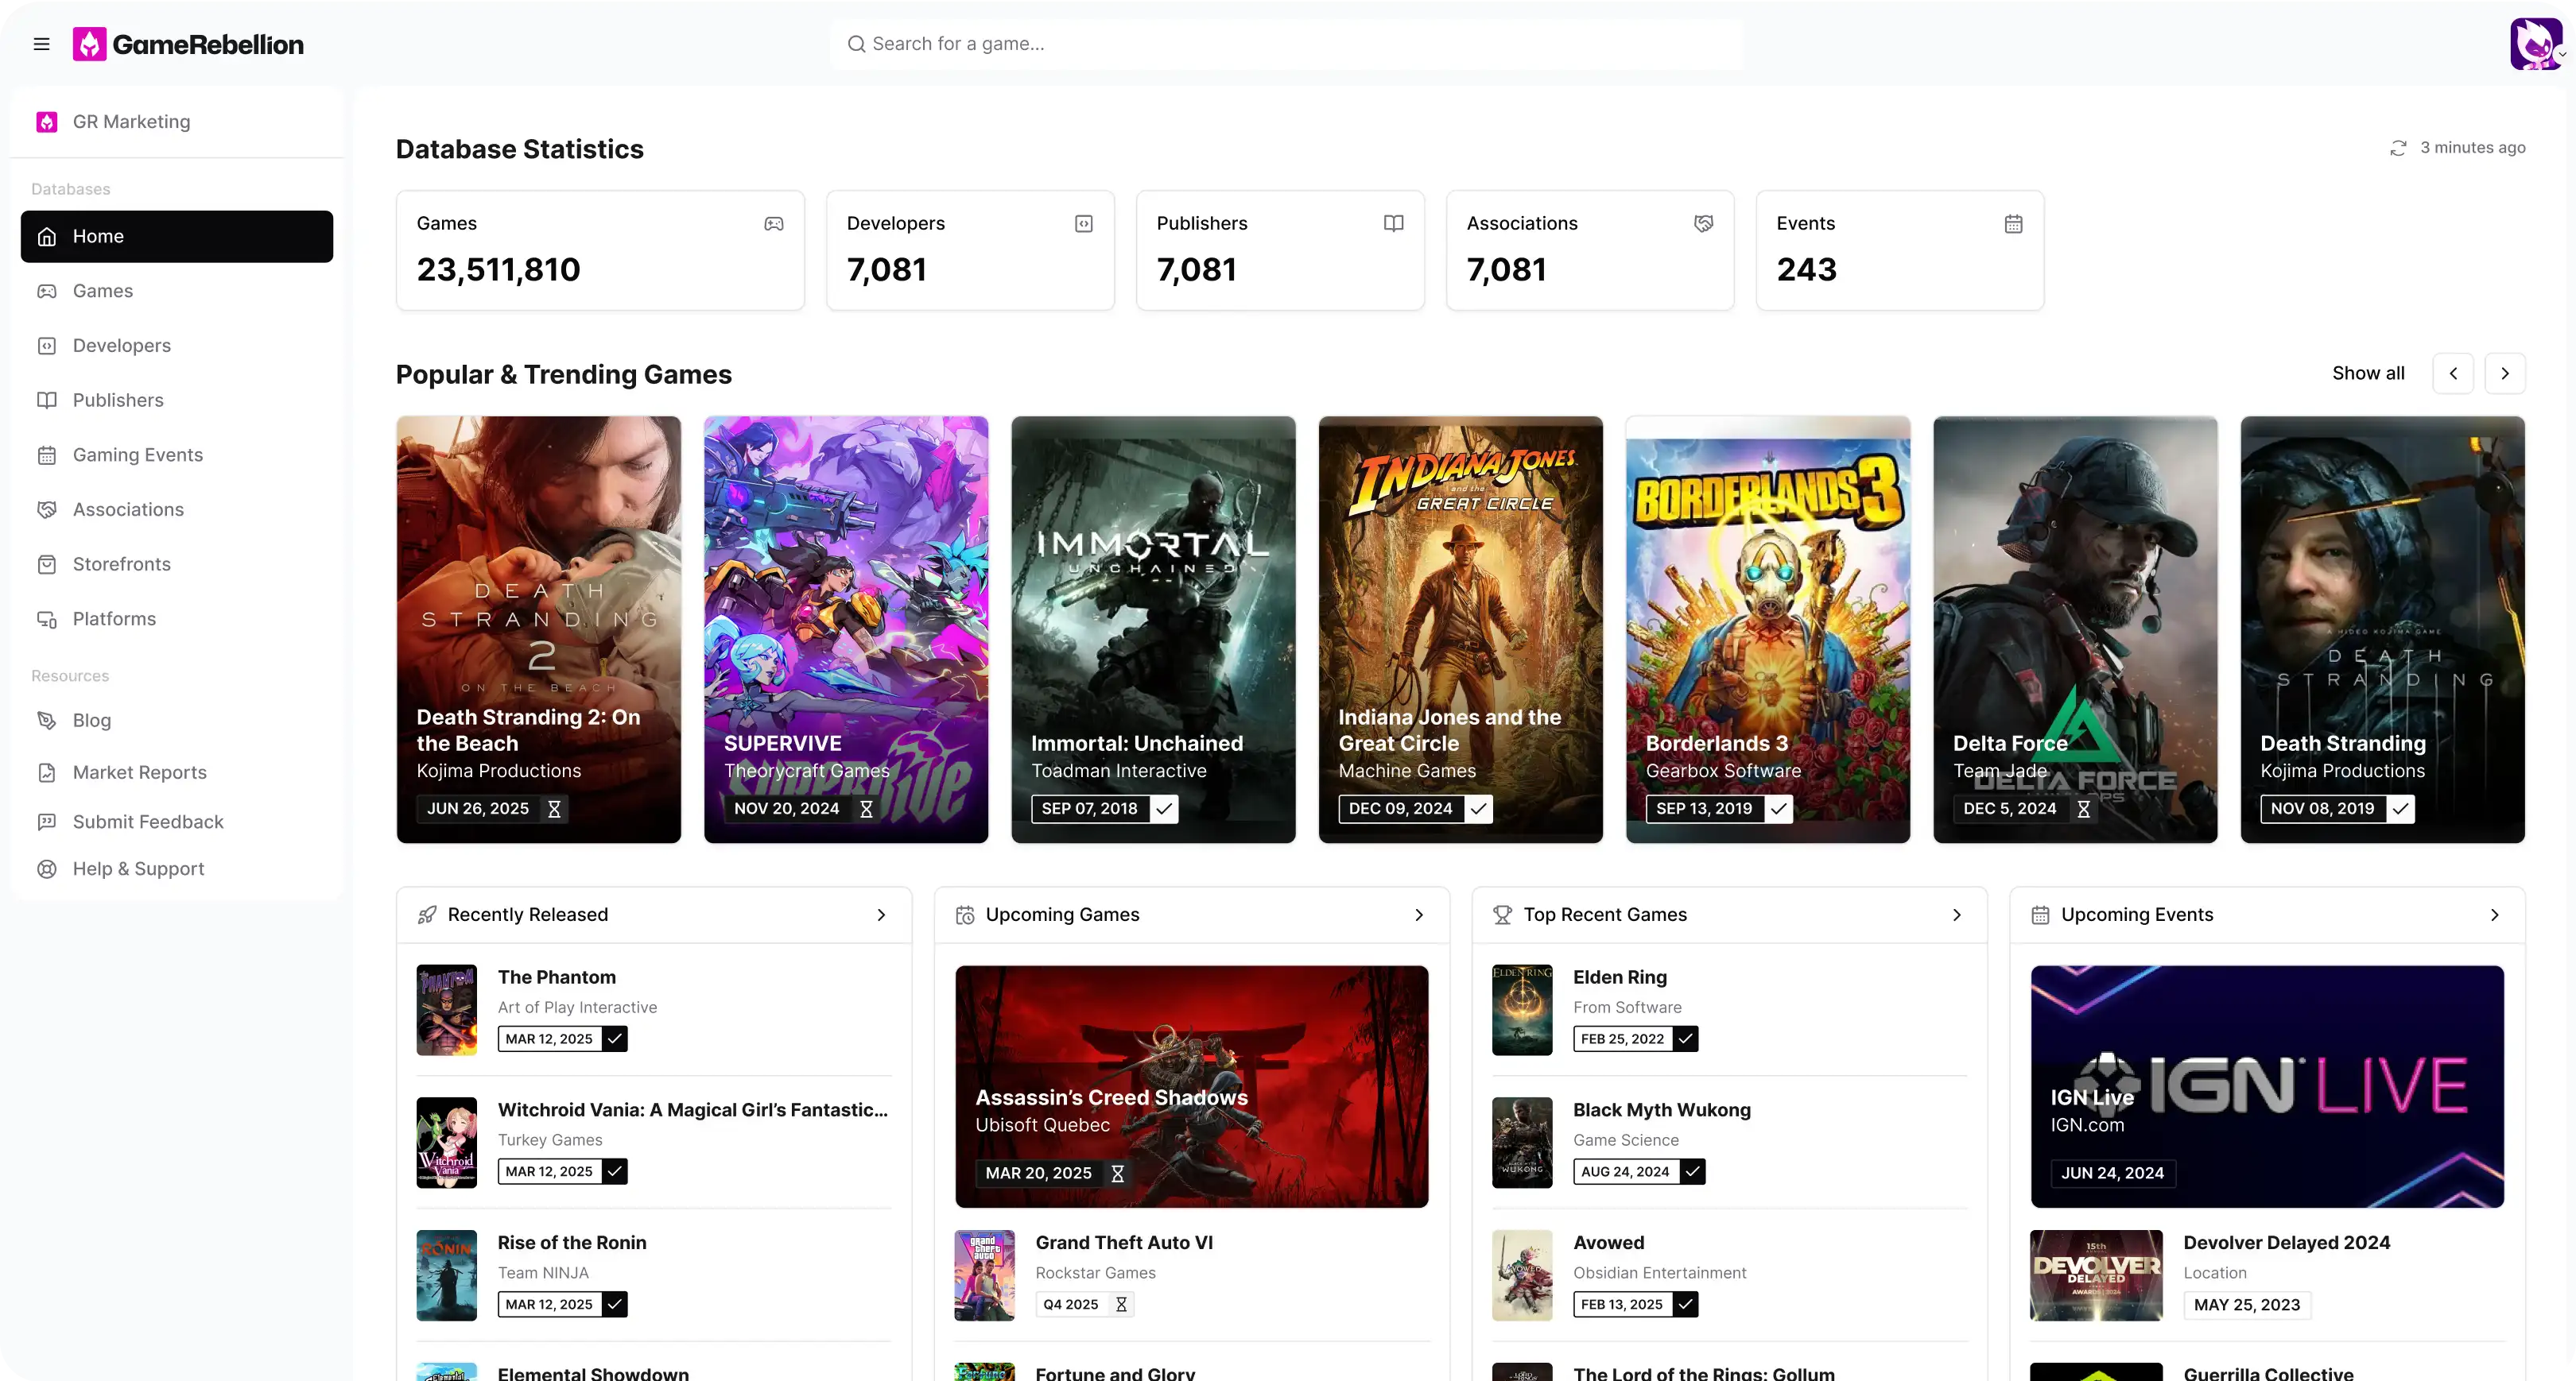Open the Indiana Jones game cover card
Screen dimensions: 2576x1381
pyautogui.click(x=1460, y=600)
